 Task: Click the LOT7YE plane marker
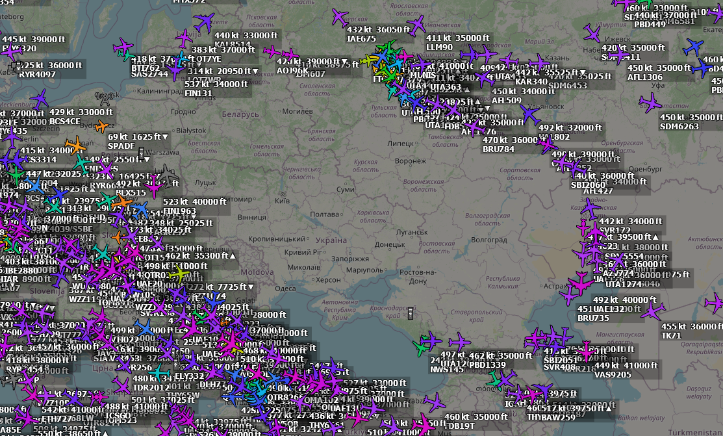click(184, 38)
